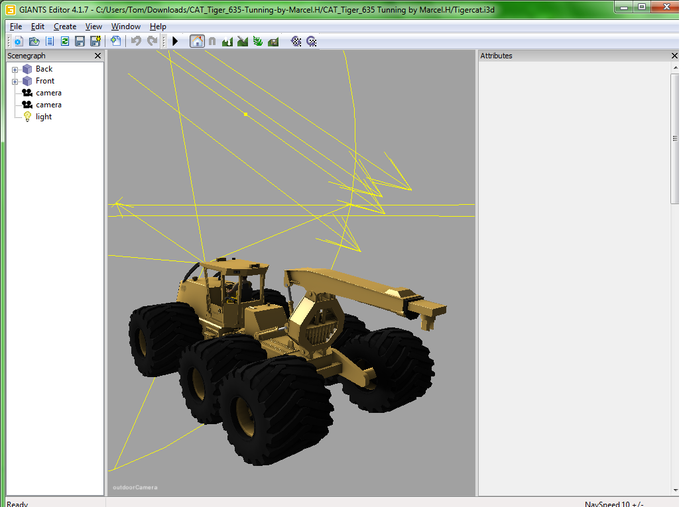Open the File menu
The image size is (681, 507).
pos(16,27)
